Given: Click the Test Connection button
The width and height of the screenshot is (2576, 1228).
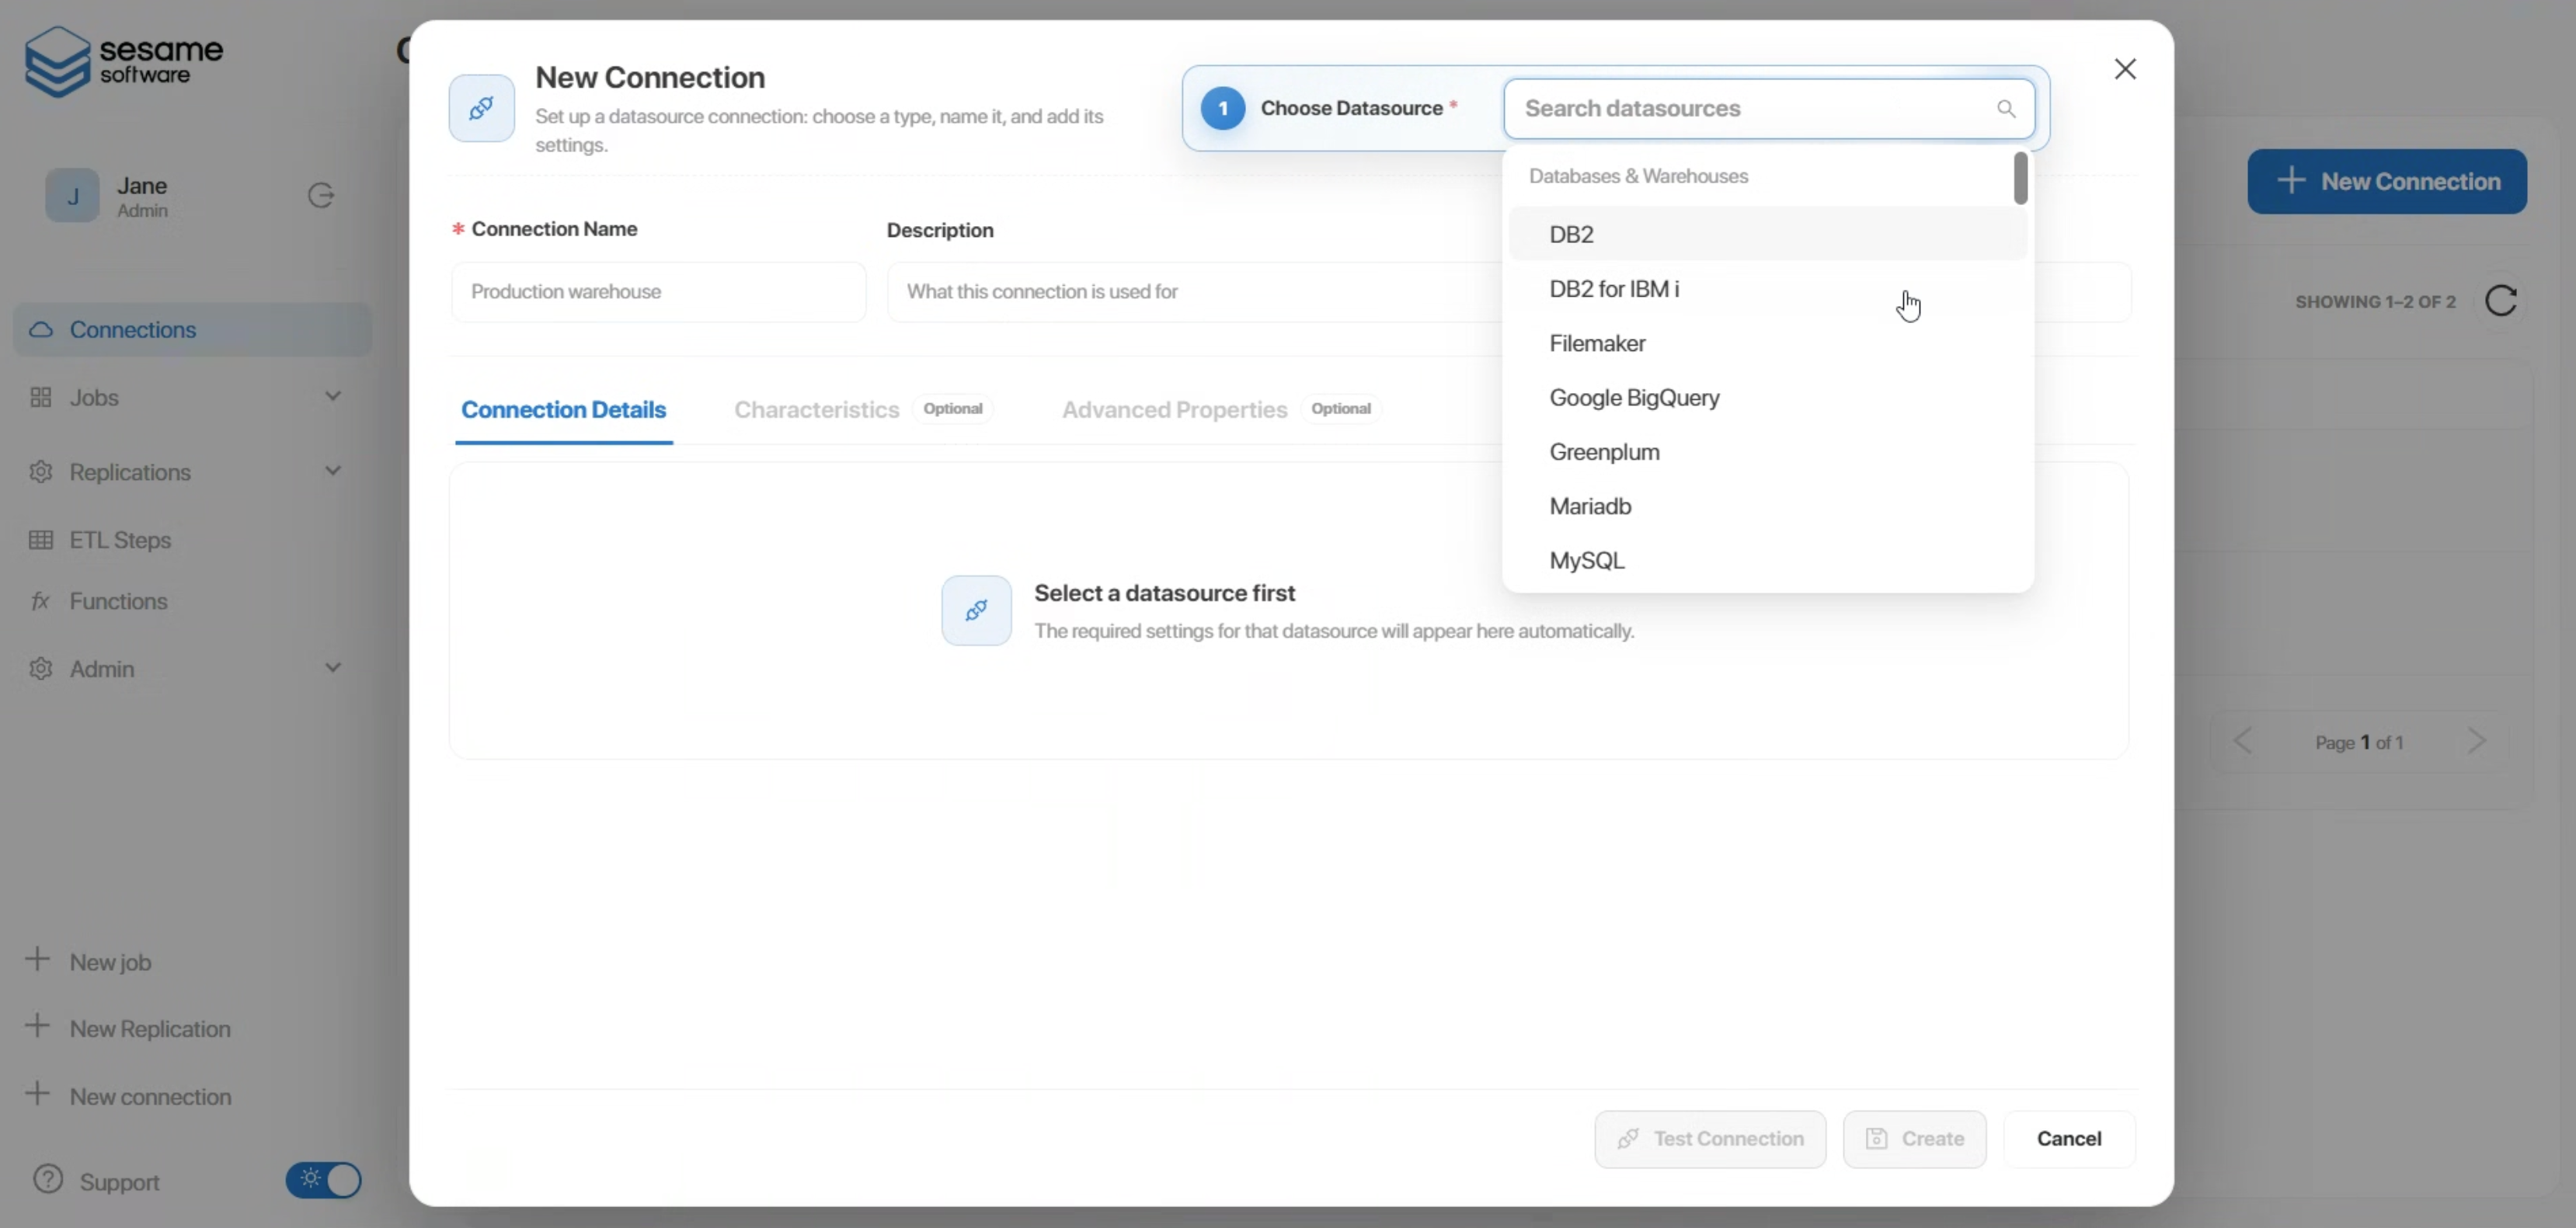Looking at the screenshot, I should point(1710,1139).
